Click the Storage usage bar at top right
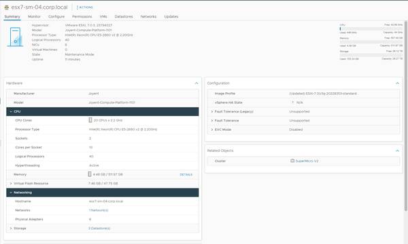Viewport: 408px width, 244px height. [371, 55]
